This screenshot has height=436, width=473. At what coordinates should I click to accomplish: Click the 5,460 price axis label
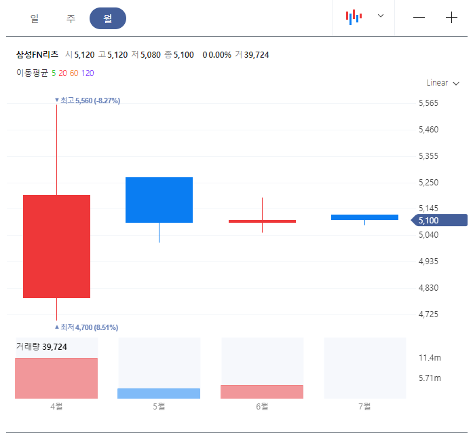pyautogui.click(x=428, y=130)
